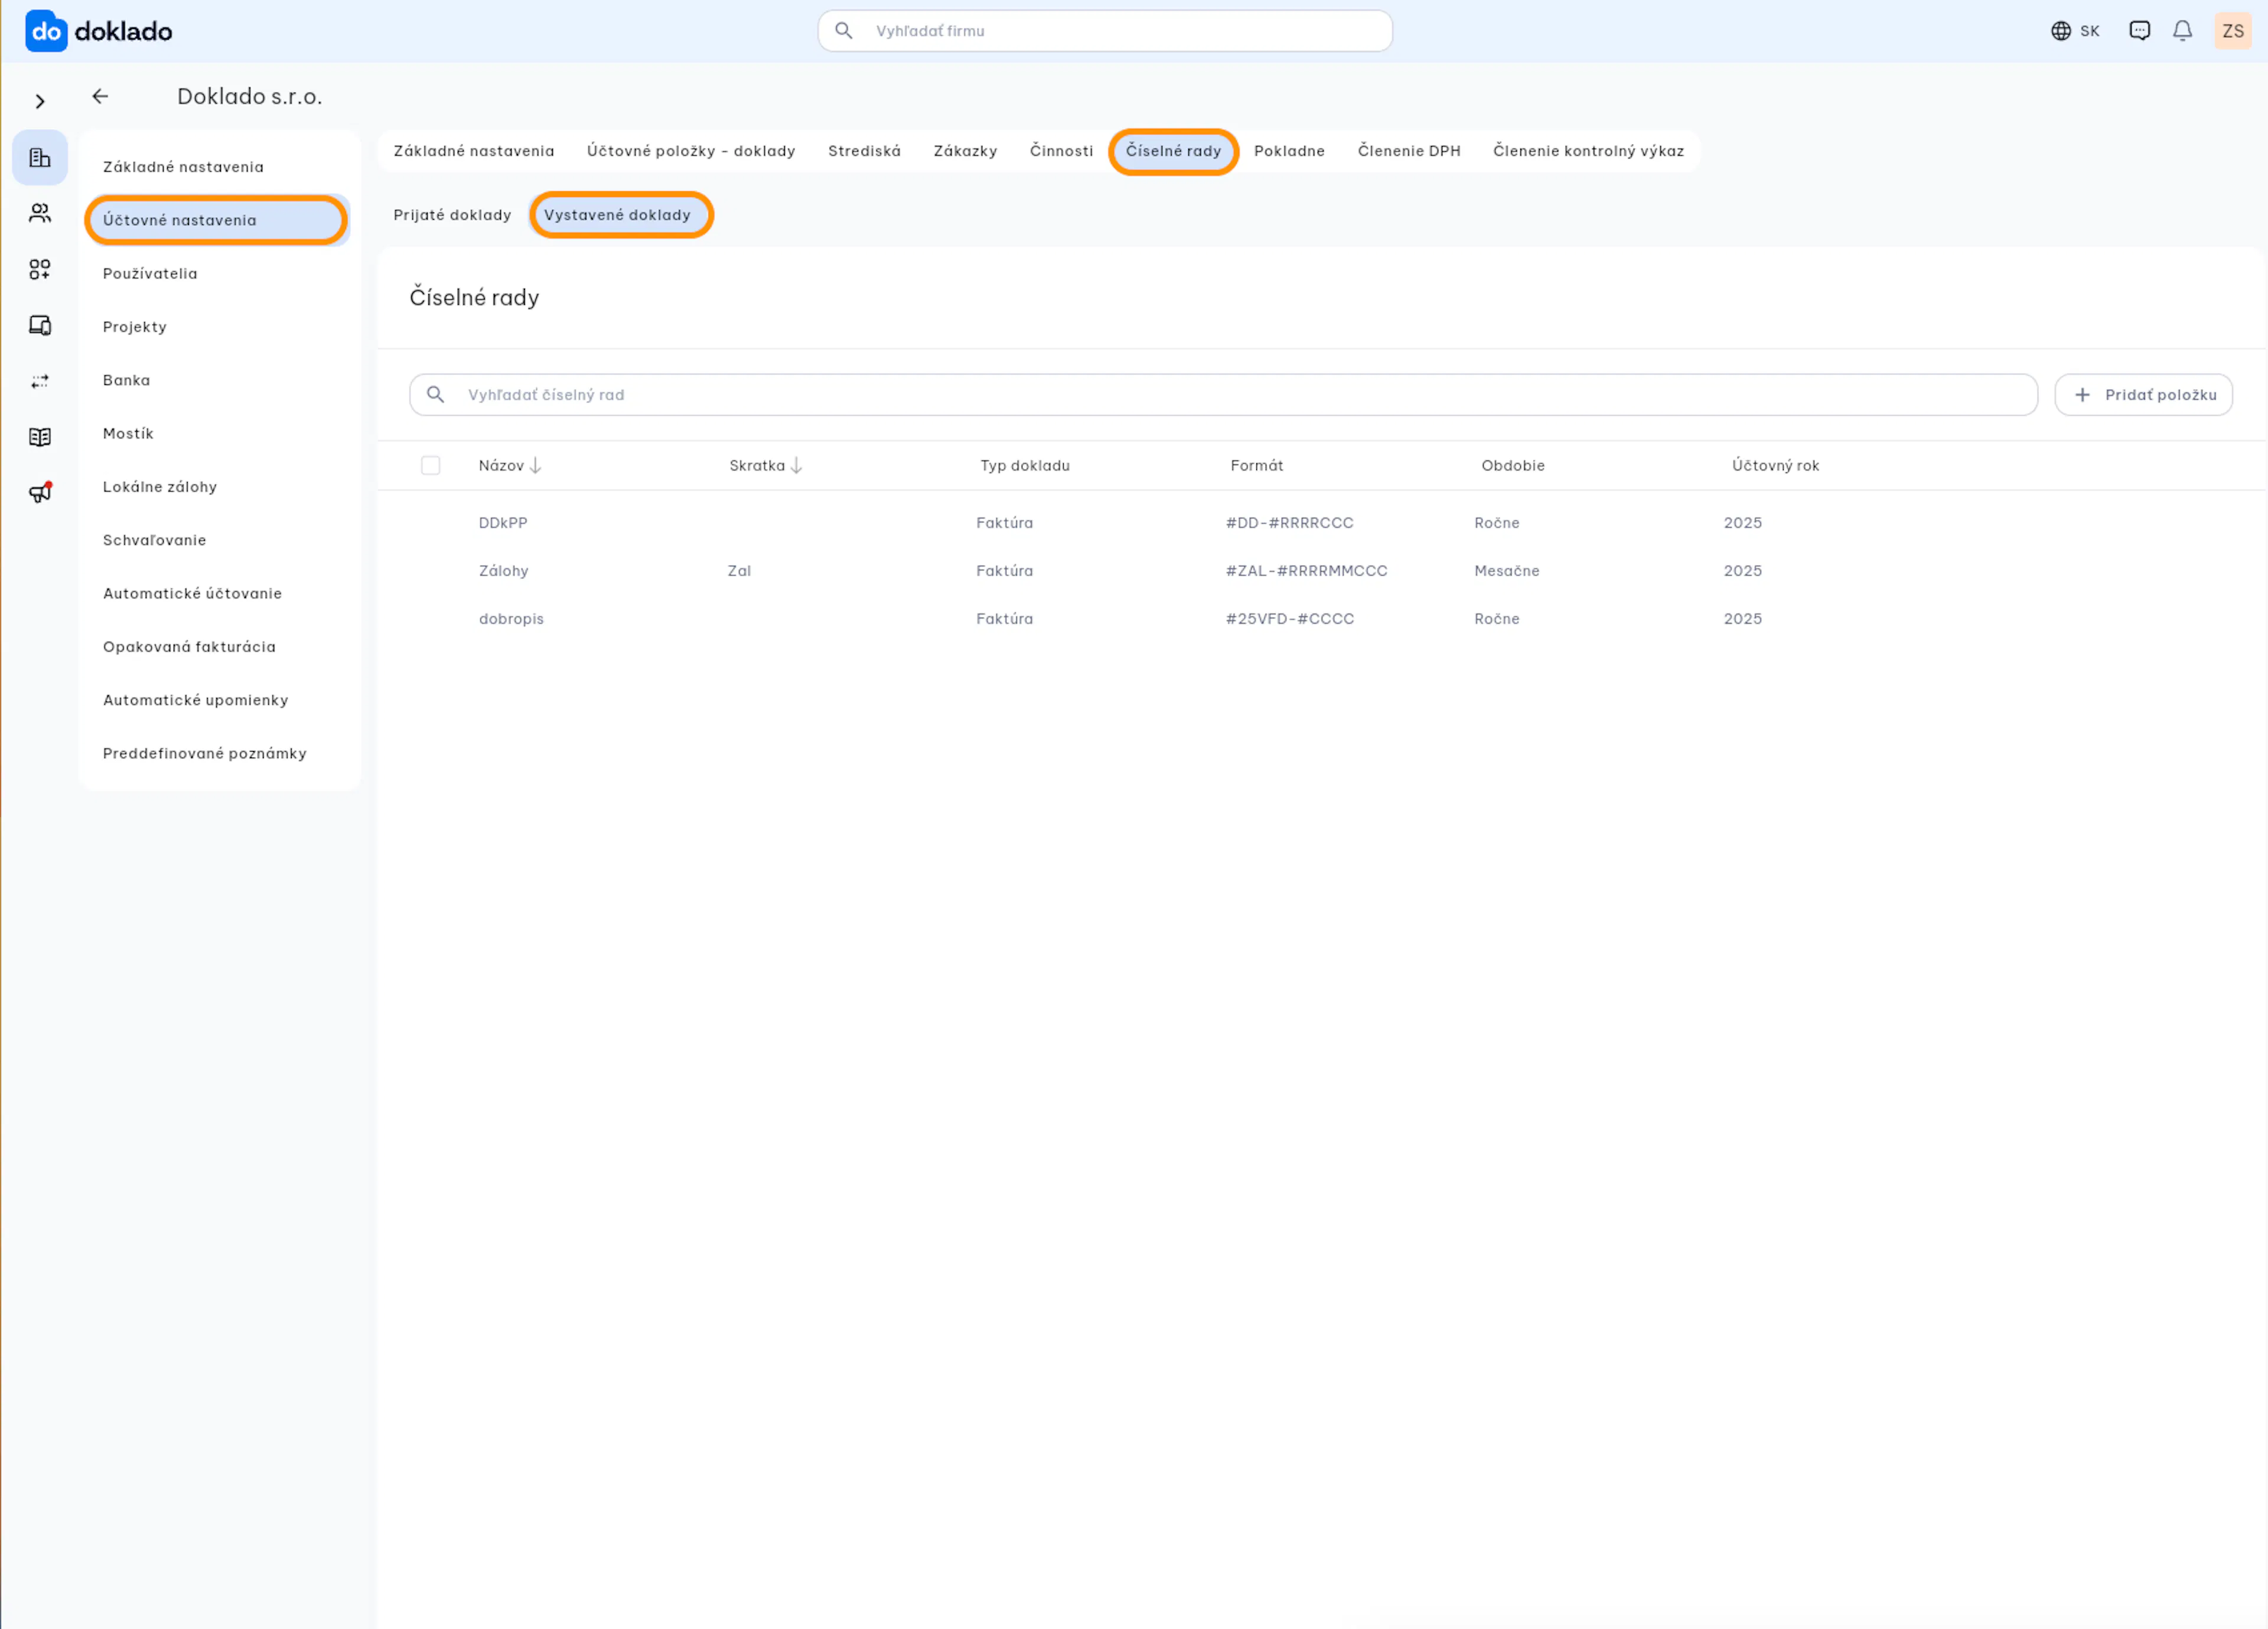Open the megaphone announcements icon
The width and height of the screenshot is (2268, 1629).
(x=40, y=492)
